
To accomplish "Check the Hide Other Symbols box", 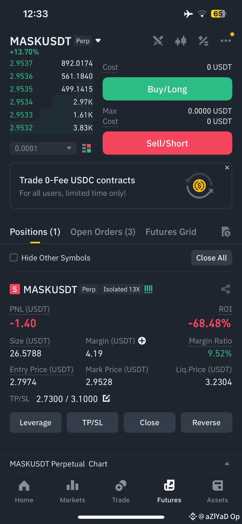I will coord(14,257).
